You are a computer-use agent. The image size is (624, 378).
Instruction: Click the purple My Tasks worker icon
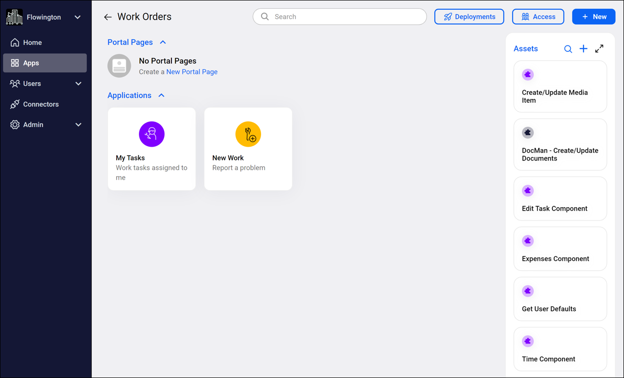(x=152, y=134)
